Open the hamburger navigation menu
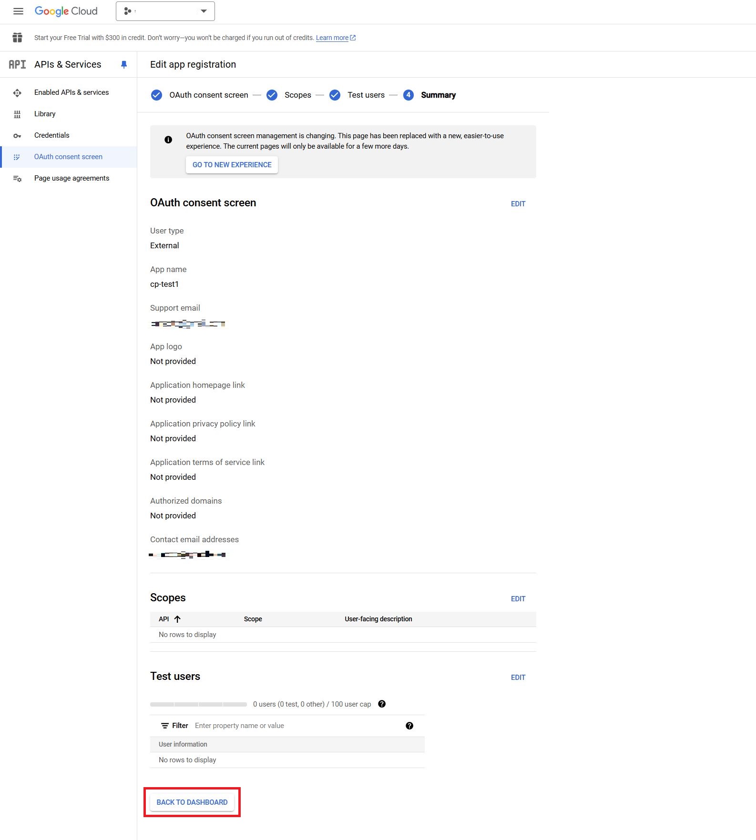The image size is (756, 840). pyautogui.click(x=18, y=11)
